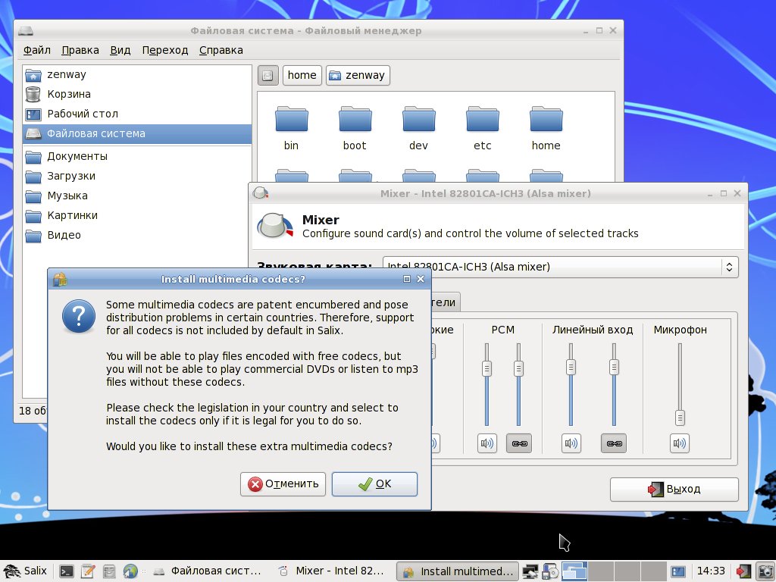
Task: Launch the text editor from the panel
Action: point(88,571)
